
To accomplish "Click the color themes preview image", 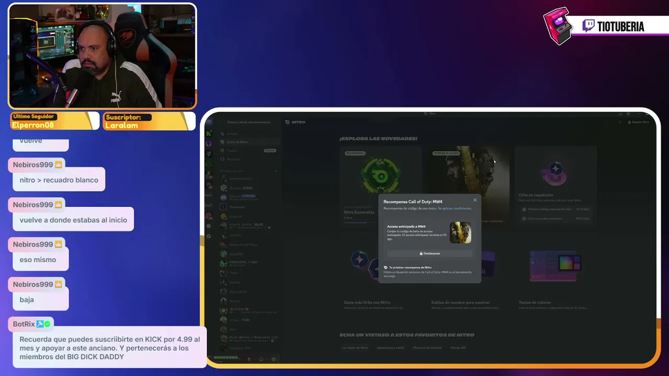I will (555, 265).
